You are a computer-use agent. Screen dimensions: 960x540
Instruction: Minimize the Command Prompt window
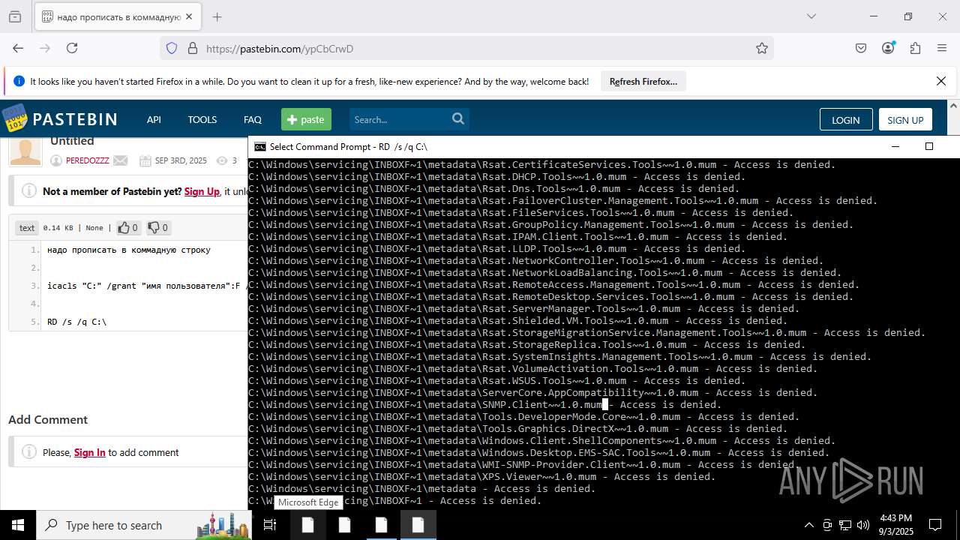coord(895,146)
